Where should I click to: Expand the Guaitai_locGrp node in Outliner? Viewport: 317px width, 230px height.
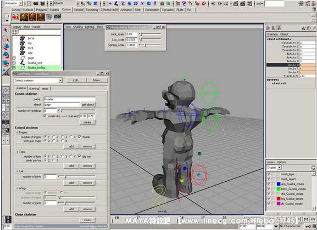[x=14, y=68]
